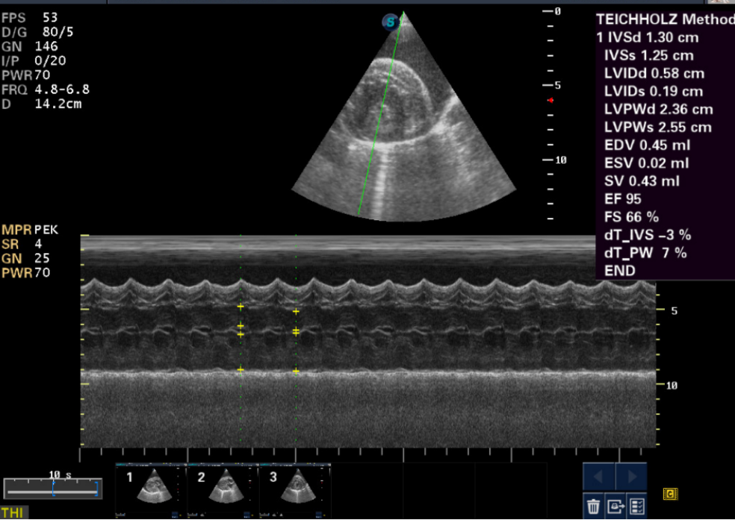Select the LVIDd 0.58 cm measurement

tap(654, 73)
